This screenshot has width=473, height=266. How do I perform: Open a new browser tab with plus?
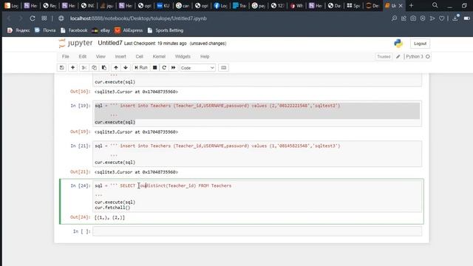click(x=411, y=5)
